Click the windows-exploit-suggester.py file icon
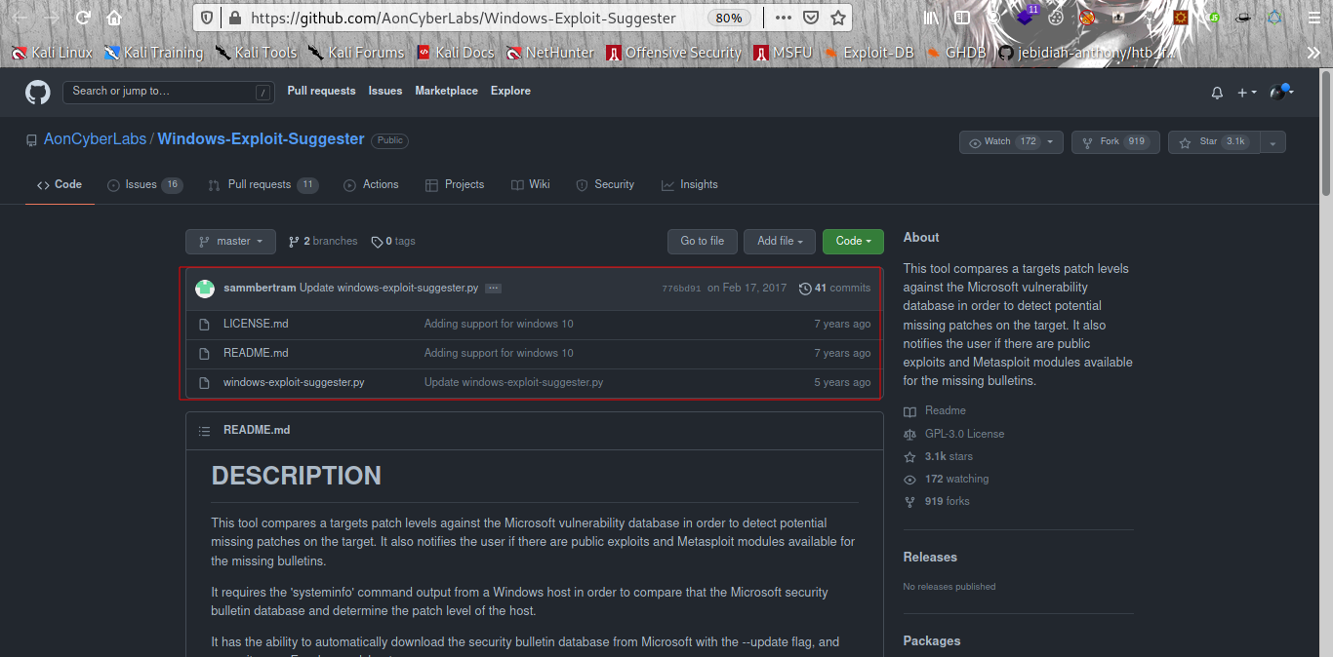This screenshot has width=1333, height=657. click(x=204, y=382)
